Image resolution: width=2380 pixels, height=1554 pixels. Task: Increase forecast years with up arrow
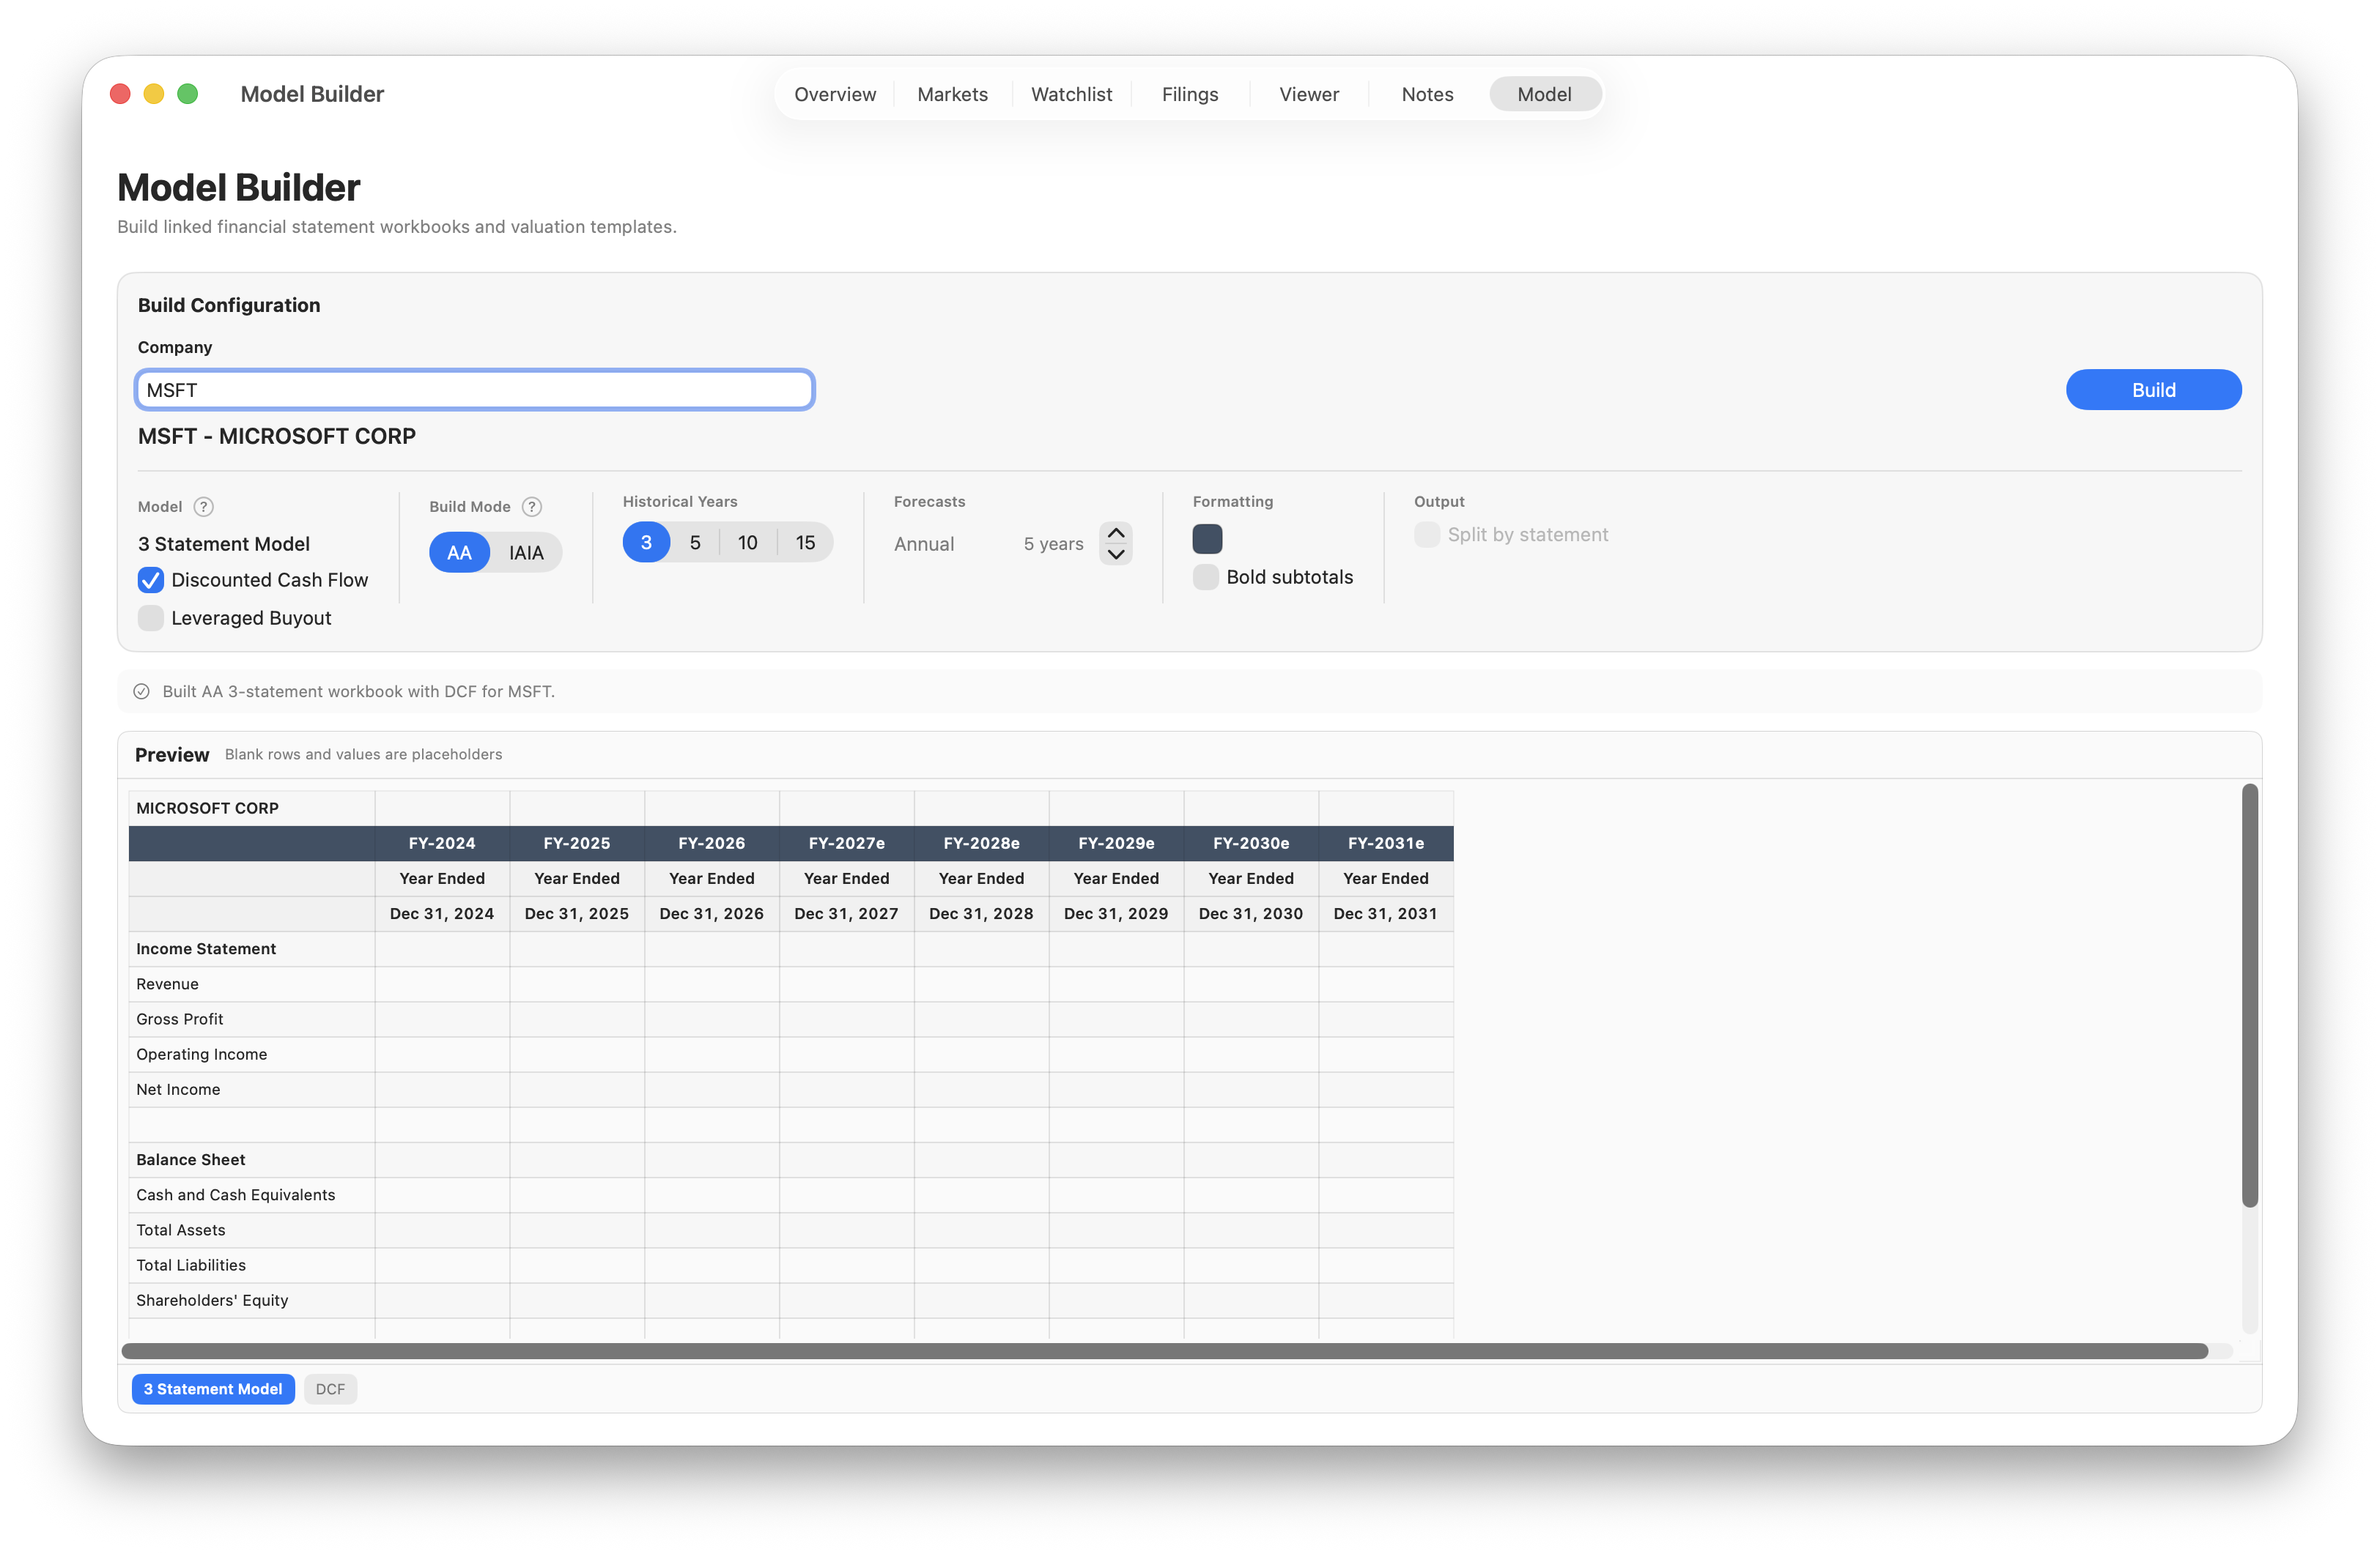click(x=1116, y=532)
